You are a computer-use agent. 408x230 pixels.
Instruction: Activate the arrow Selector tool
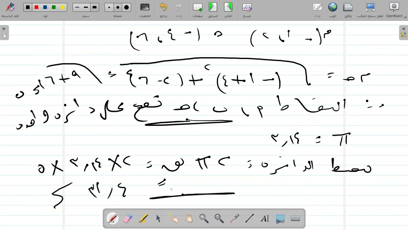(x=158, y=218)
